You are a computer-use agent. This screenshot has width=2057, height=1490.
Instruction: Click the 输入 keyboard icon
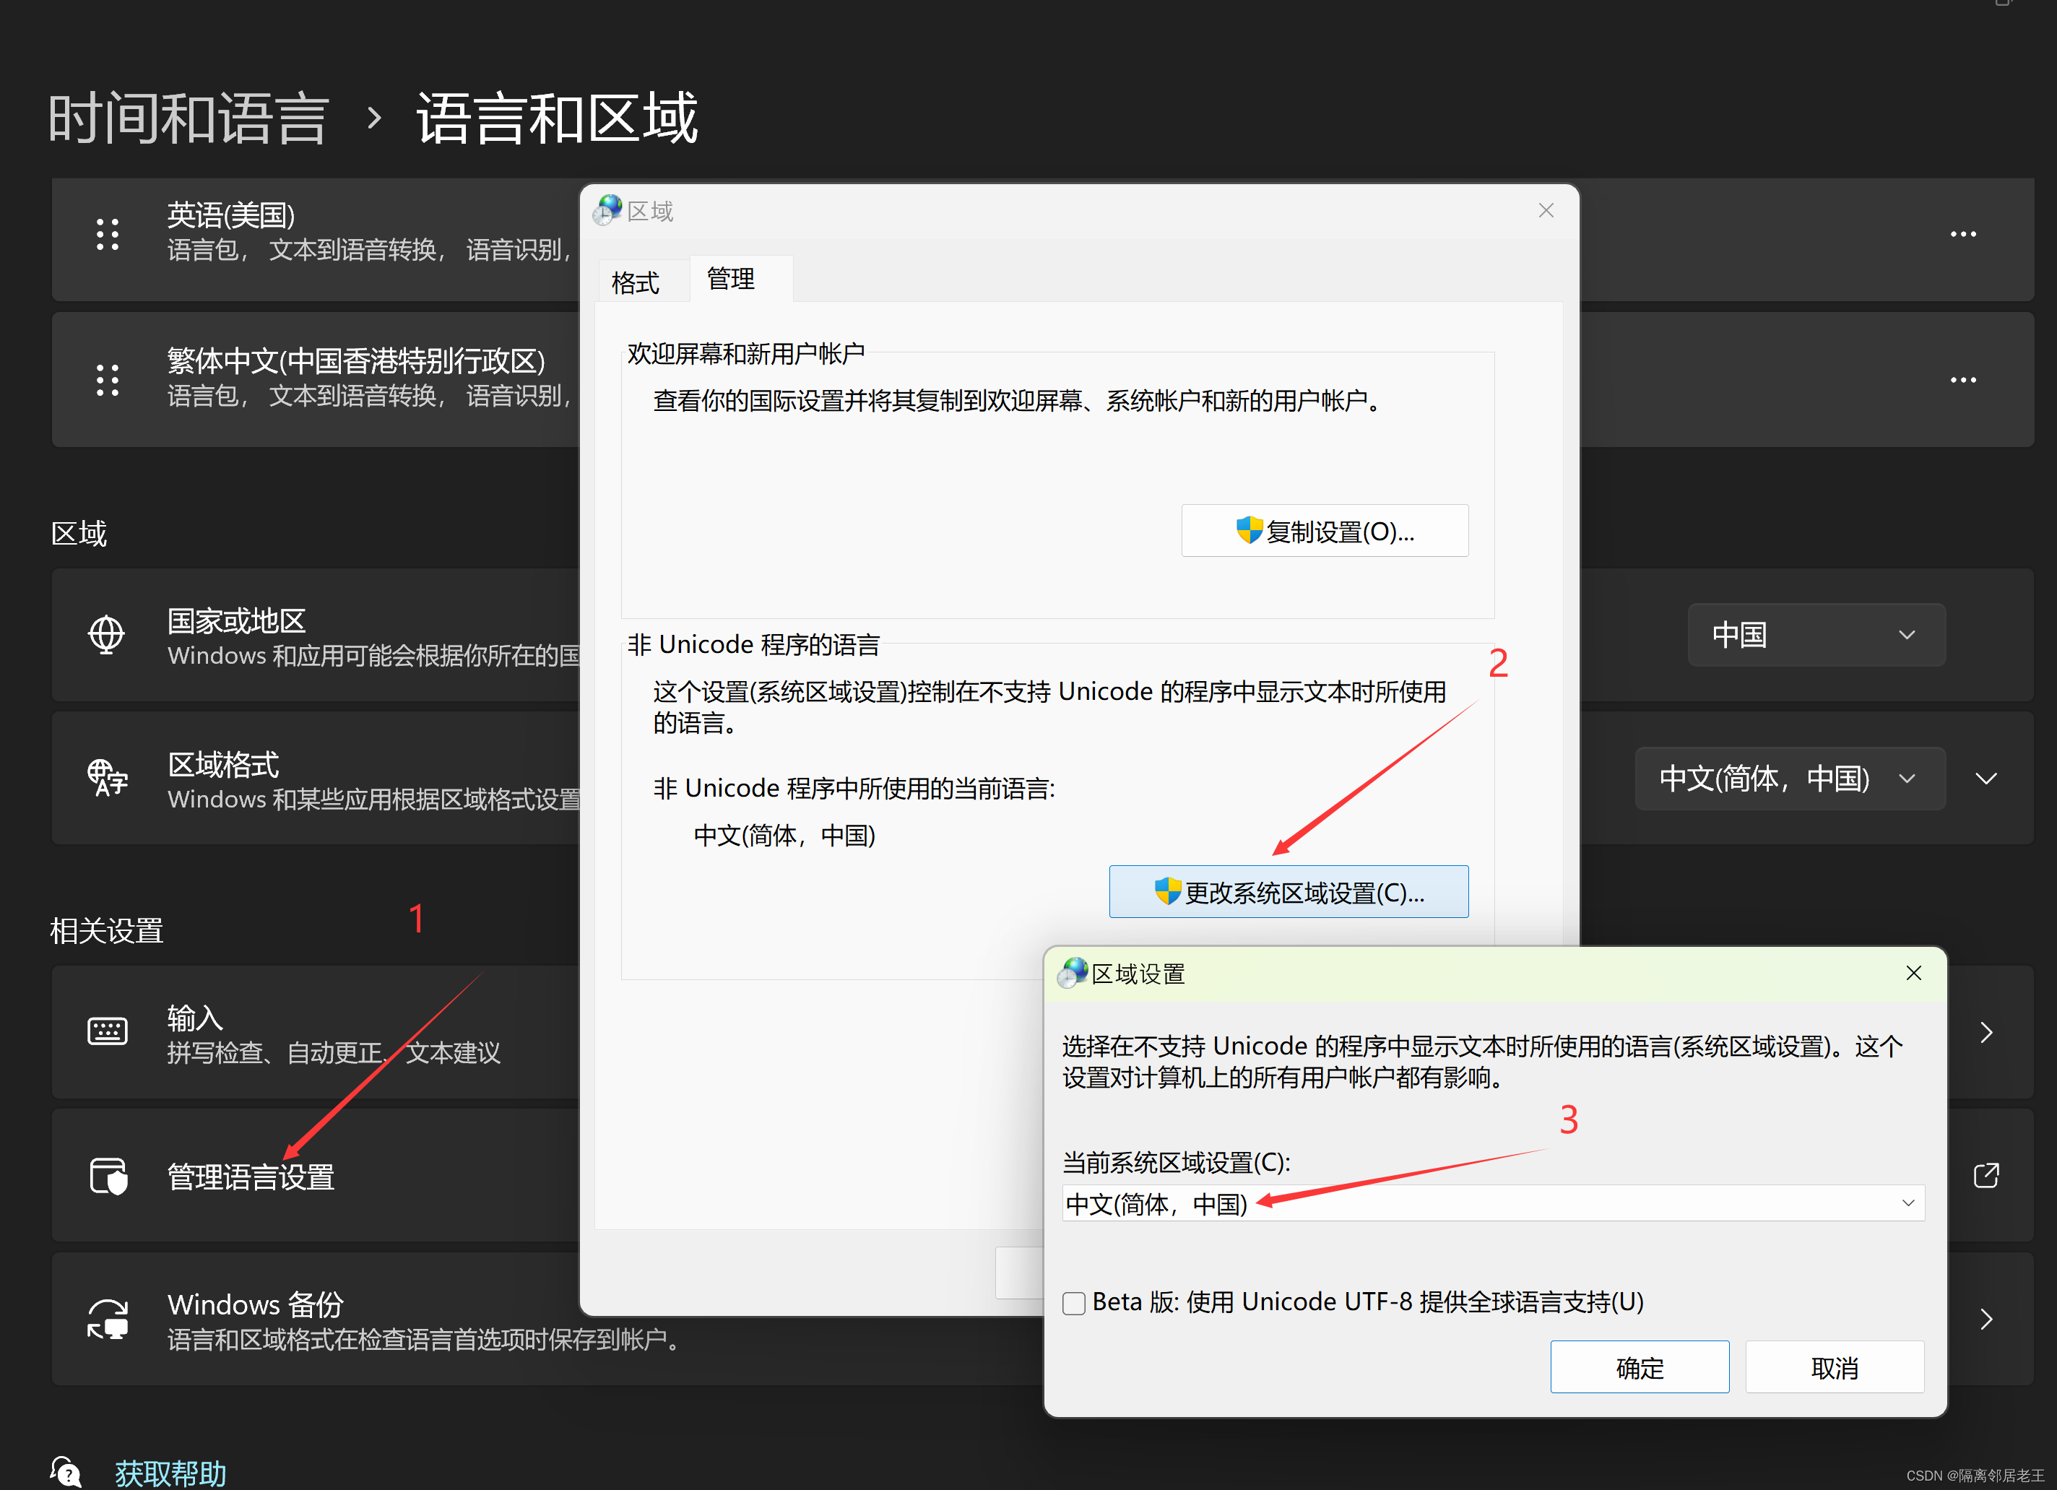107,1032
